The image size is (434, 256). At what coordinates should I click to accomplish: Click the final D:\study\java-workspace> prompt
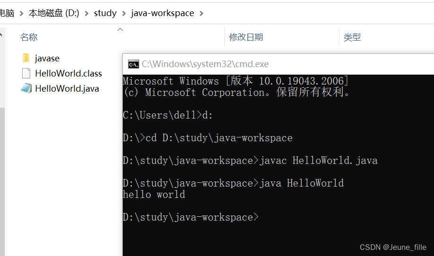click(x=191, y=217)
